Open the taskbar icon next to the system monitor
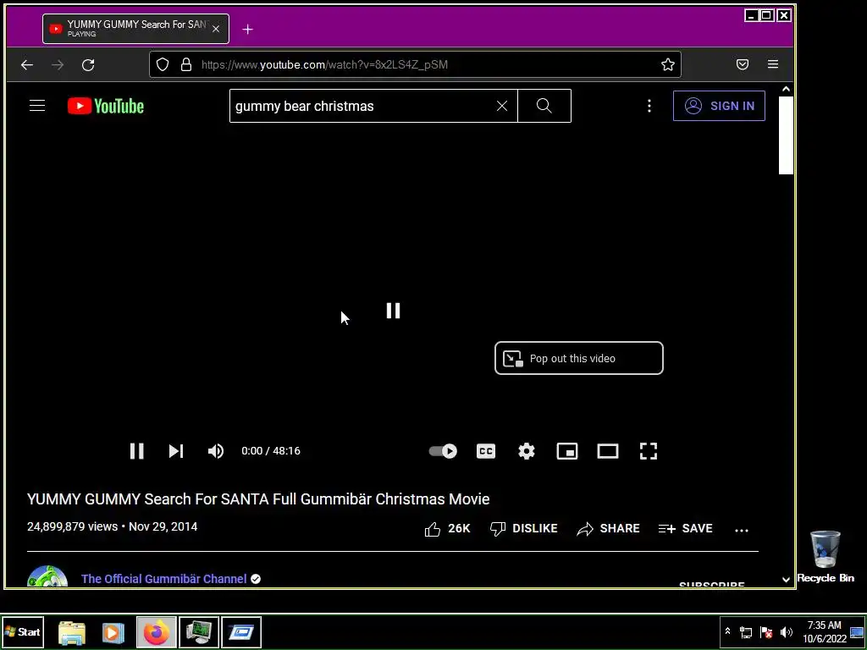 pyautogui.click(x=241, y=632)
